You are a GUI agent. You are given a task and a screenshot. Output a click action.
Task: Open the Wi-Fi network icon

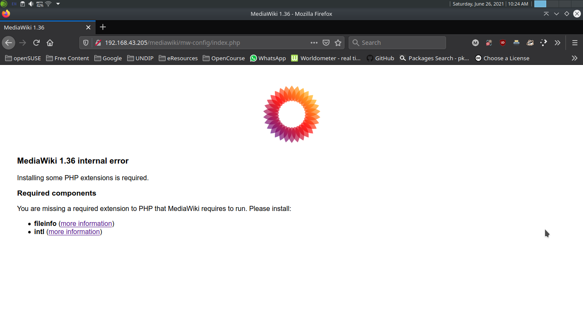[48, 4]
